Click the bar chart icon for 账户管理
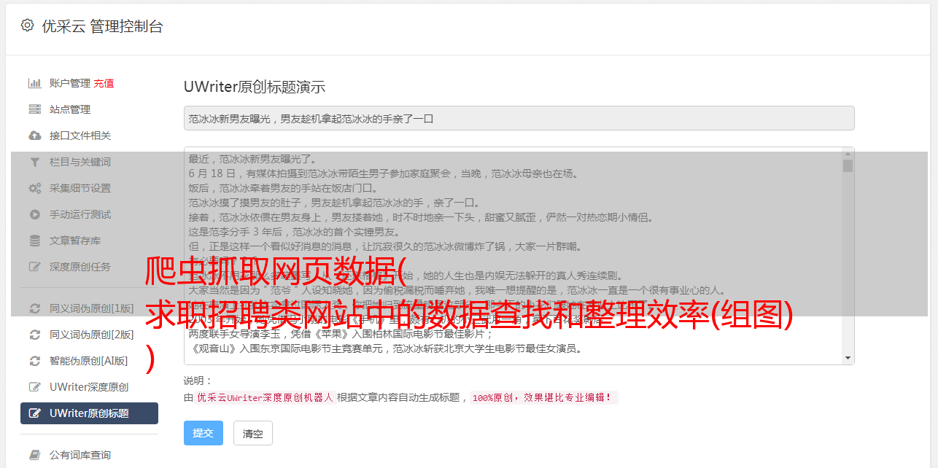Screen dimensions: 938x468 (x=34, y=83)
